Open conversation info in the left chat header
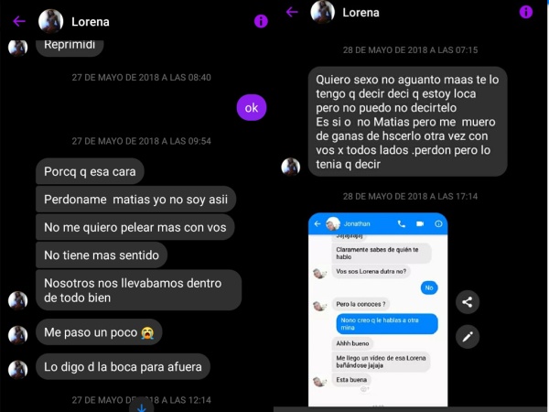Screen dimensions: 549x412 (261, 21)
